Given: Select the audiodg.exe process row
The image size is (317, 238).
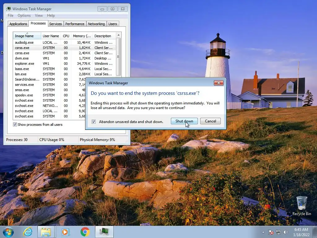Looking at the screenshot, I should pos(64,42).
